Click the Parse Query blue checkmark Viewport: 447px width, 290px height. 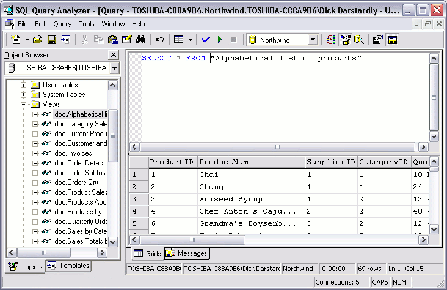click(206, 40)
